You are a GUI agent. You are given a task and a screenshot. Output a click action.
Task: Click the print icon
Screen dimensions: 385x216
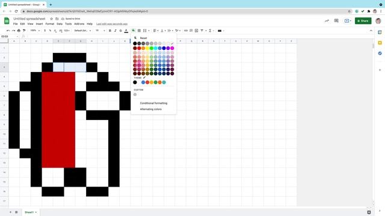(x=19, y=31)
